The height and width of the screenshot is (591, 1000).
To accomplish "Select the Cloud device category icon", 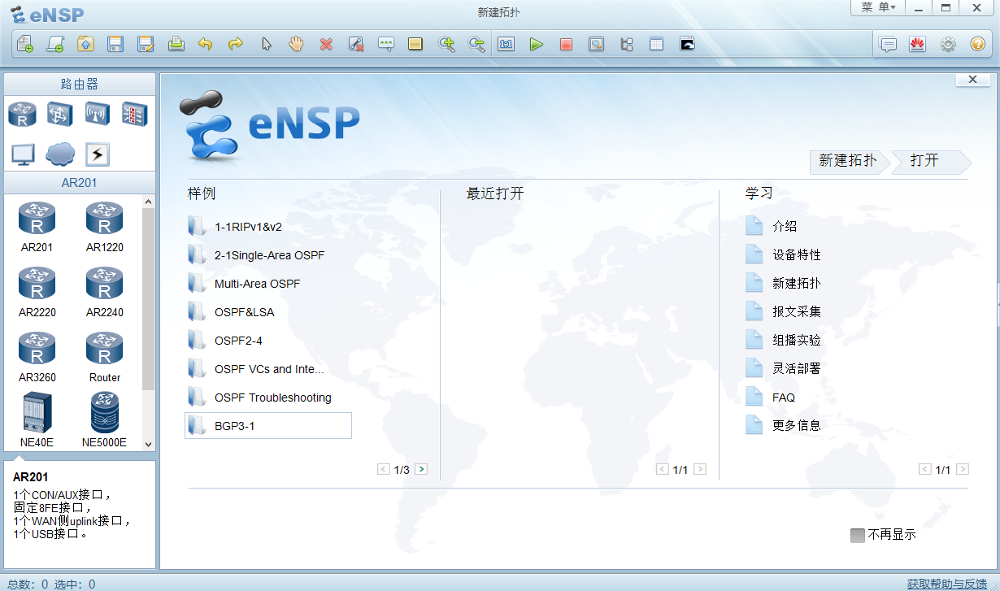I will 60,154.
